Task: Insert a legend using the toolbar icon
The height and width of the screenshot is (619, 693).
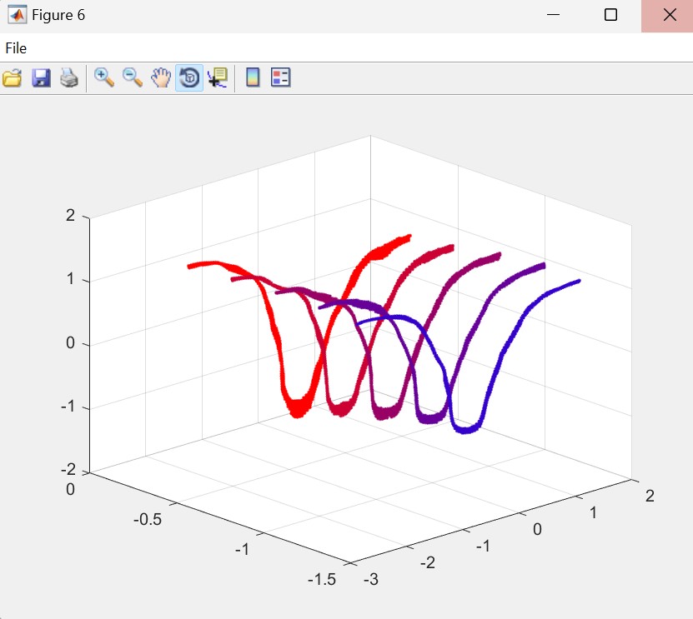Action: pos(281,78)
